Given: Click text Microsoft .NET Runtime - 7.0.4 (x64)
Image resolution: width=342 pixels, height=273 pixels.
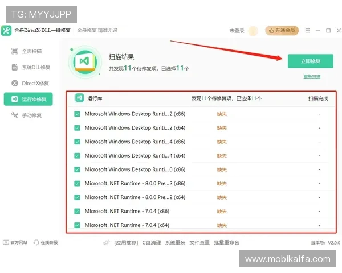Looking at the screenshot, I should (127, 225).
